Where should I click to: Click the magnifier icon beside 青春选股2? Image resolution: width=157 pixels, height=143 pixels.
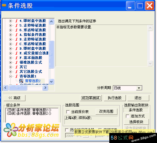pos(21,81)
